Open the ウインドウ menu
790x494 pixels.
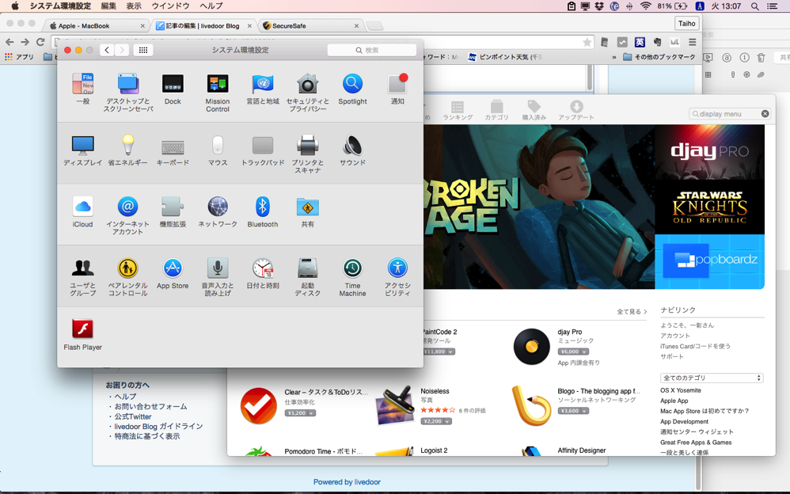tap(171, 6)
